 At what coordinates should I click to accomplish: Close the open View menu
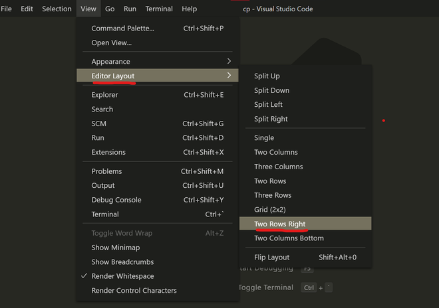[x=88, y=9]
